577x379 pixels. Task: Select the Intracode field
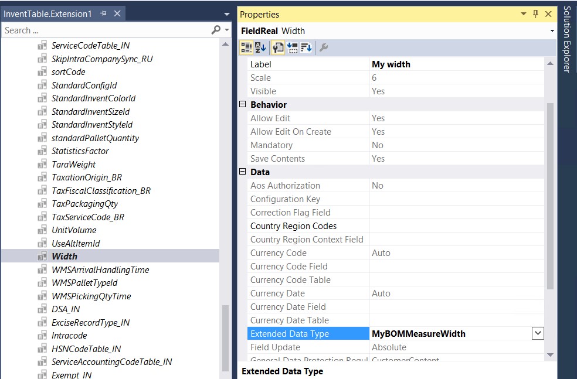pos(70,335)
